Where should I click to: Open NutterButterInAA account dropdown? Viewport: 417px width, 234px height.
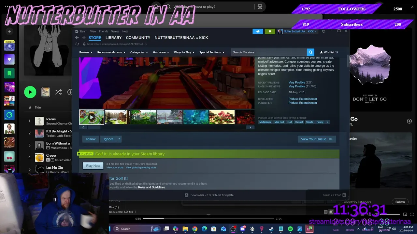tap(297, 32)
